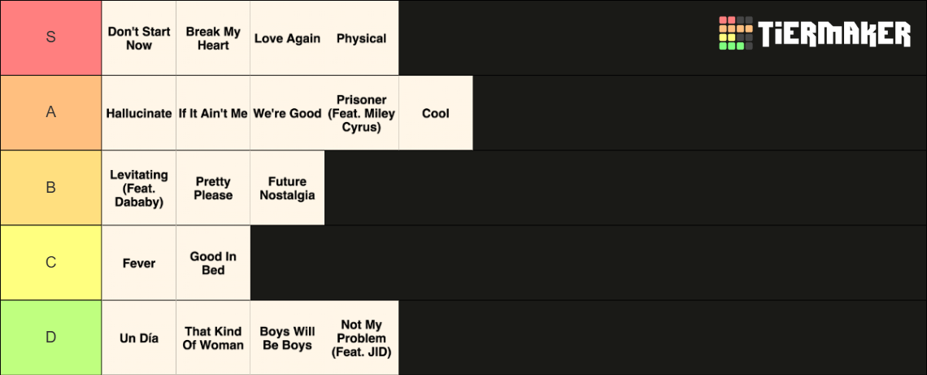Select the green D tier label

51,338
